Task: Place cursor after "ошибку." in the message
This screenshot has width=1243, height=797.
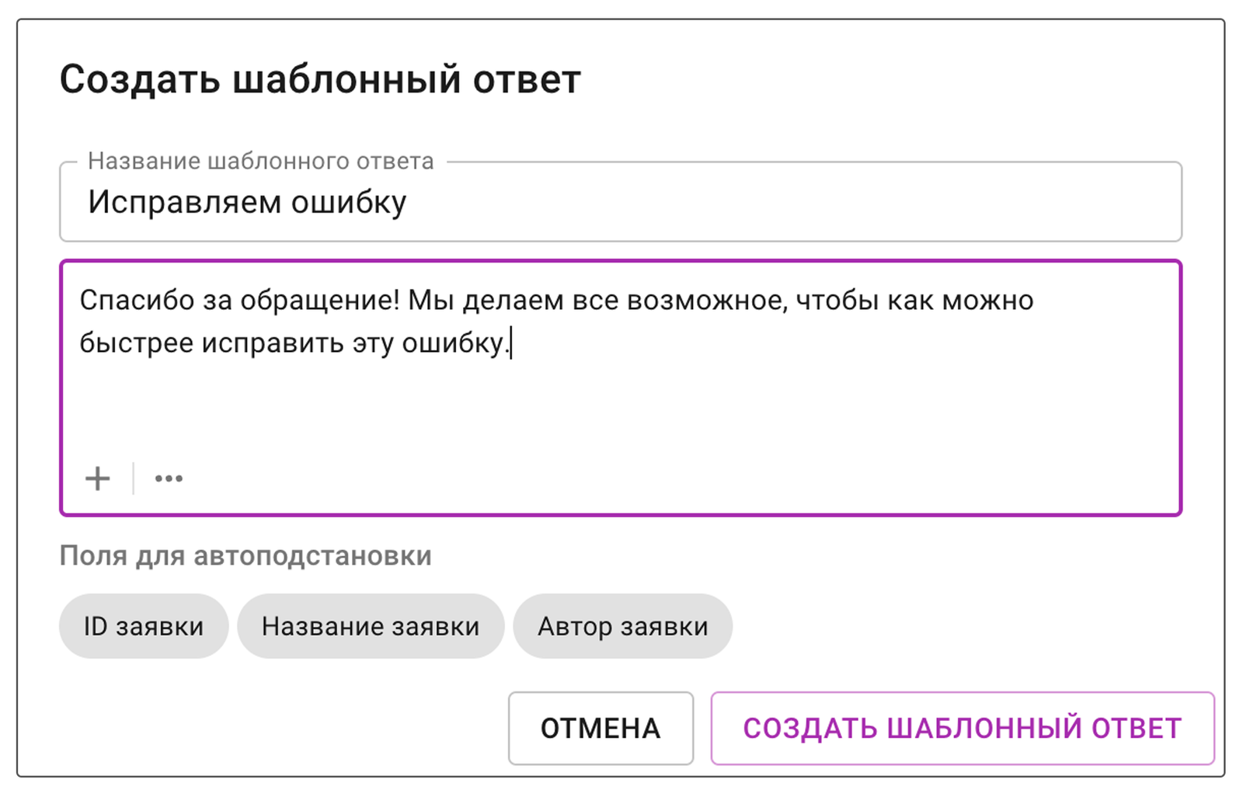Action: pos(511,343)
